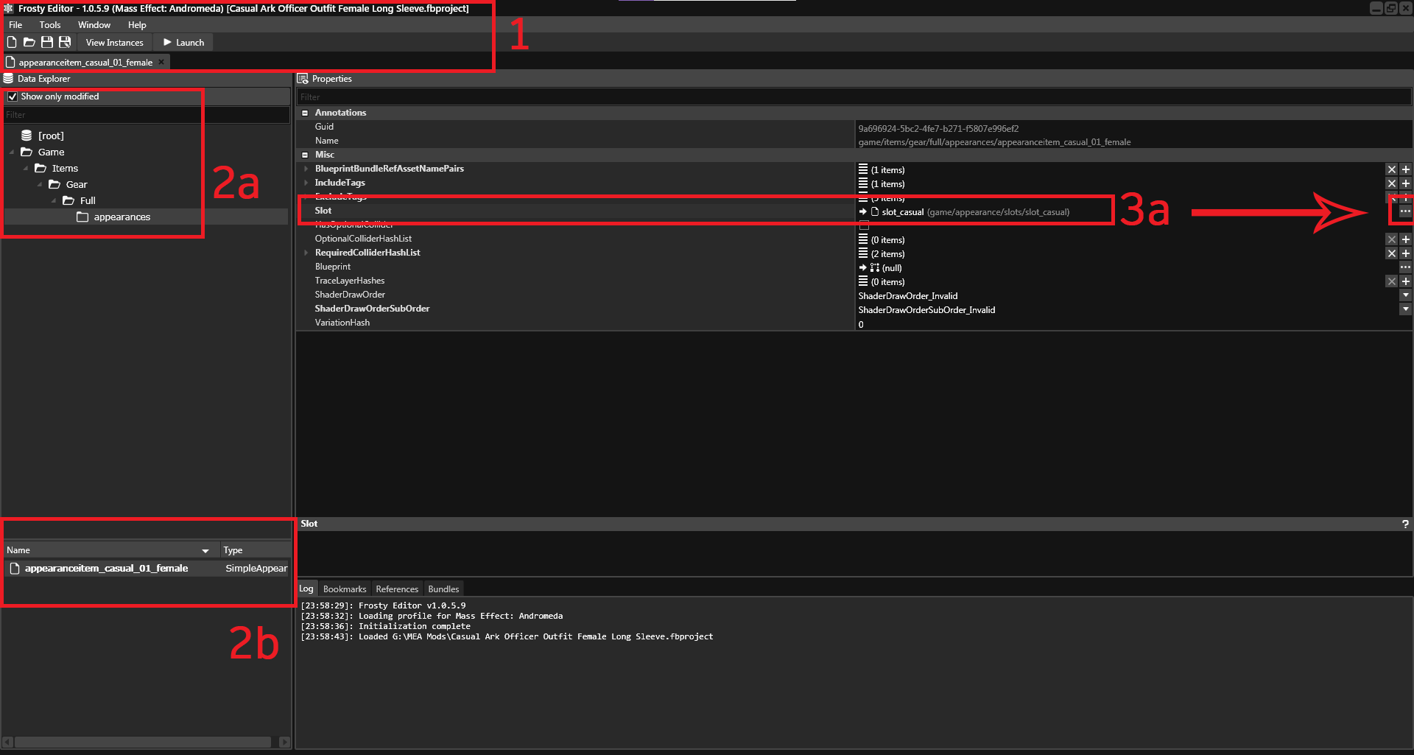This screenshot has width=1414, height=755.
Task: Open the File menu
Action: click(15, 25)
